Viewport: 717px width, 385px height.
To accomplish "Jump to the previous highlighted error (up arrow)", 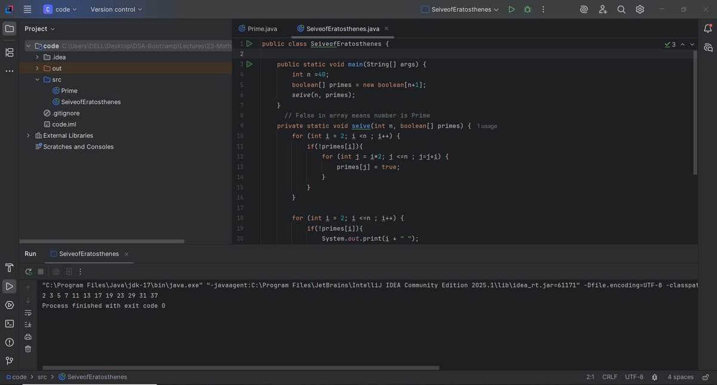I will [x=682, y=44].
